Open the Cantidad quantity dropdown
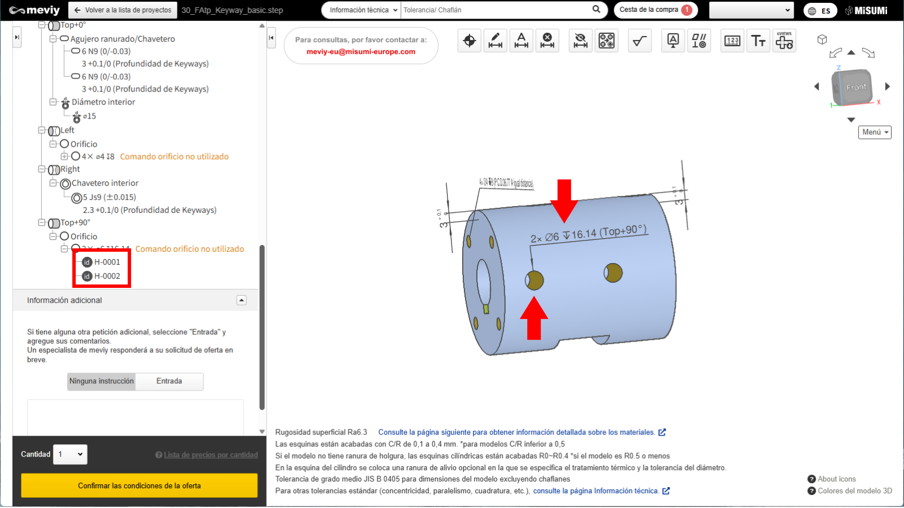Image resolution: width=904 pixels, height=508 pixels. coord(71,454)
